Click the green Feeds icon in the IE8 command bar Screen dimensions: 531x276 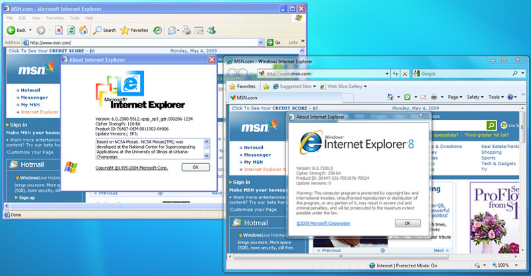coord(408,97)
